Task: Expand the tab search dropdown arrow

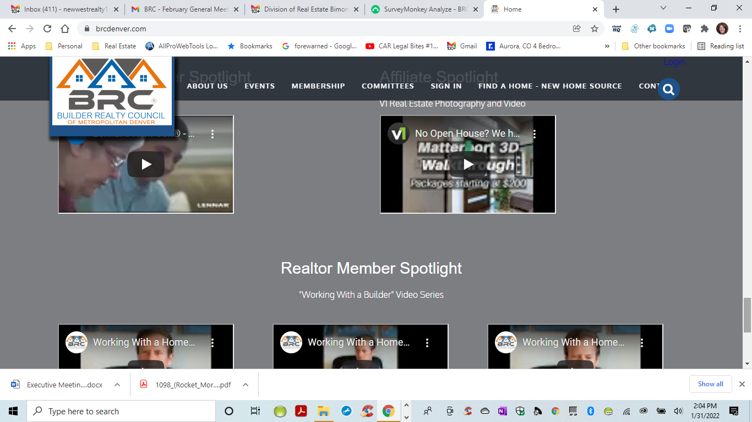Action: (x=663, y=8)
